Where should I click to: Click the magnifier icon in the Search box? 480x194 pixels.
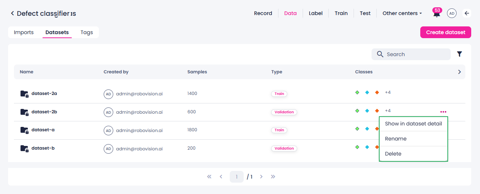pos(380,54)
